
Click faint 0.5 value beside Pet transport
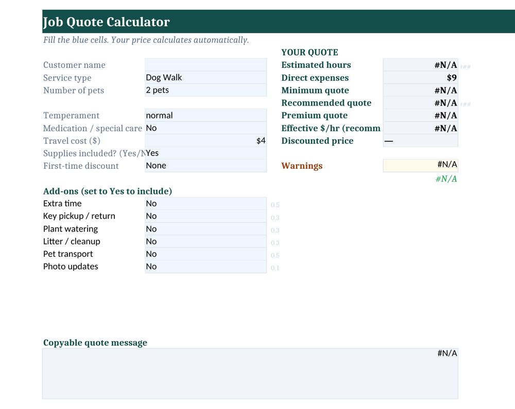tap(275, 256)
